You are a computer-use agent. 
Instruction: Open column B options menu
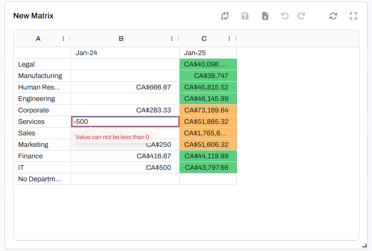pyautogui.click(x=172, y=39)
